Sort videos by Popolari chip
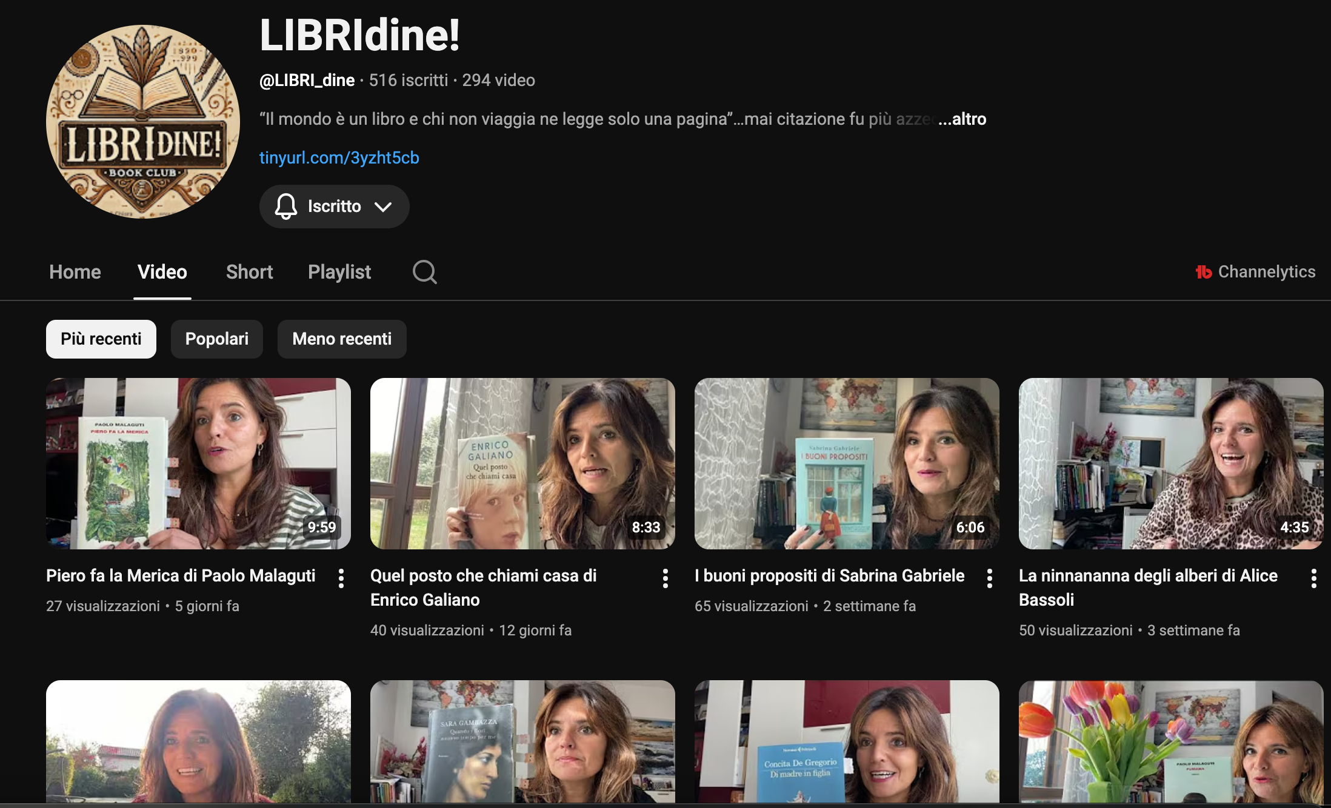The height and width of the screenshot is (808, 1331). point(217,339)
